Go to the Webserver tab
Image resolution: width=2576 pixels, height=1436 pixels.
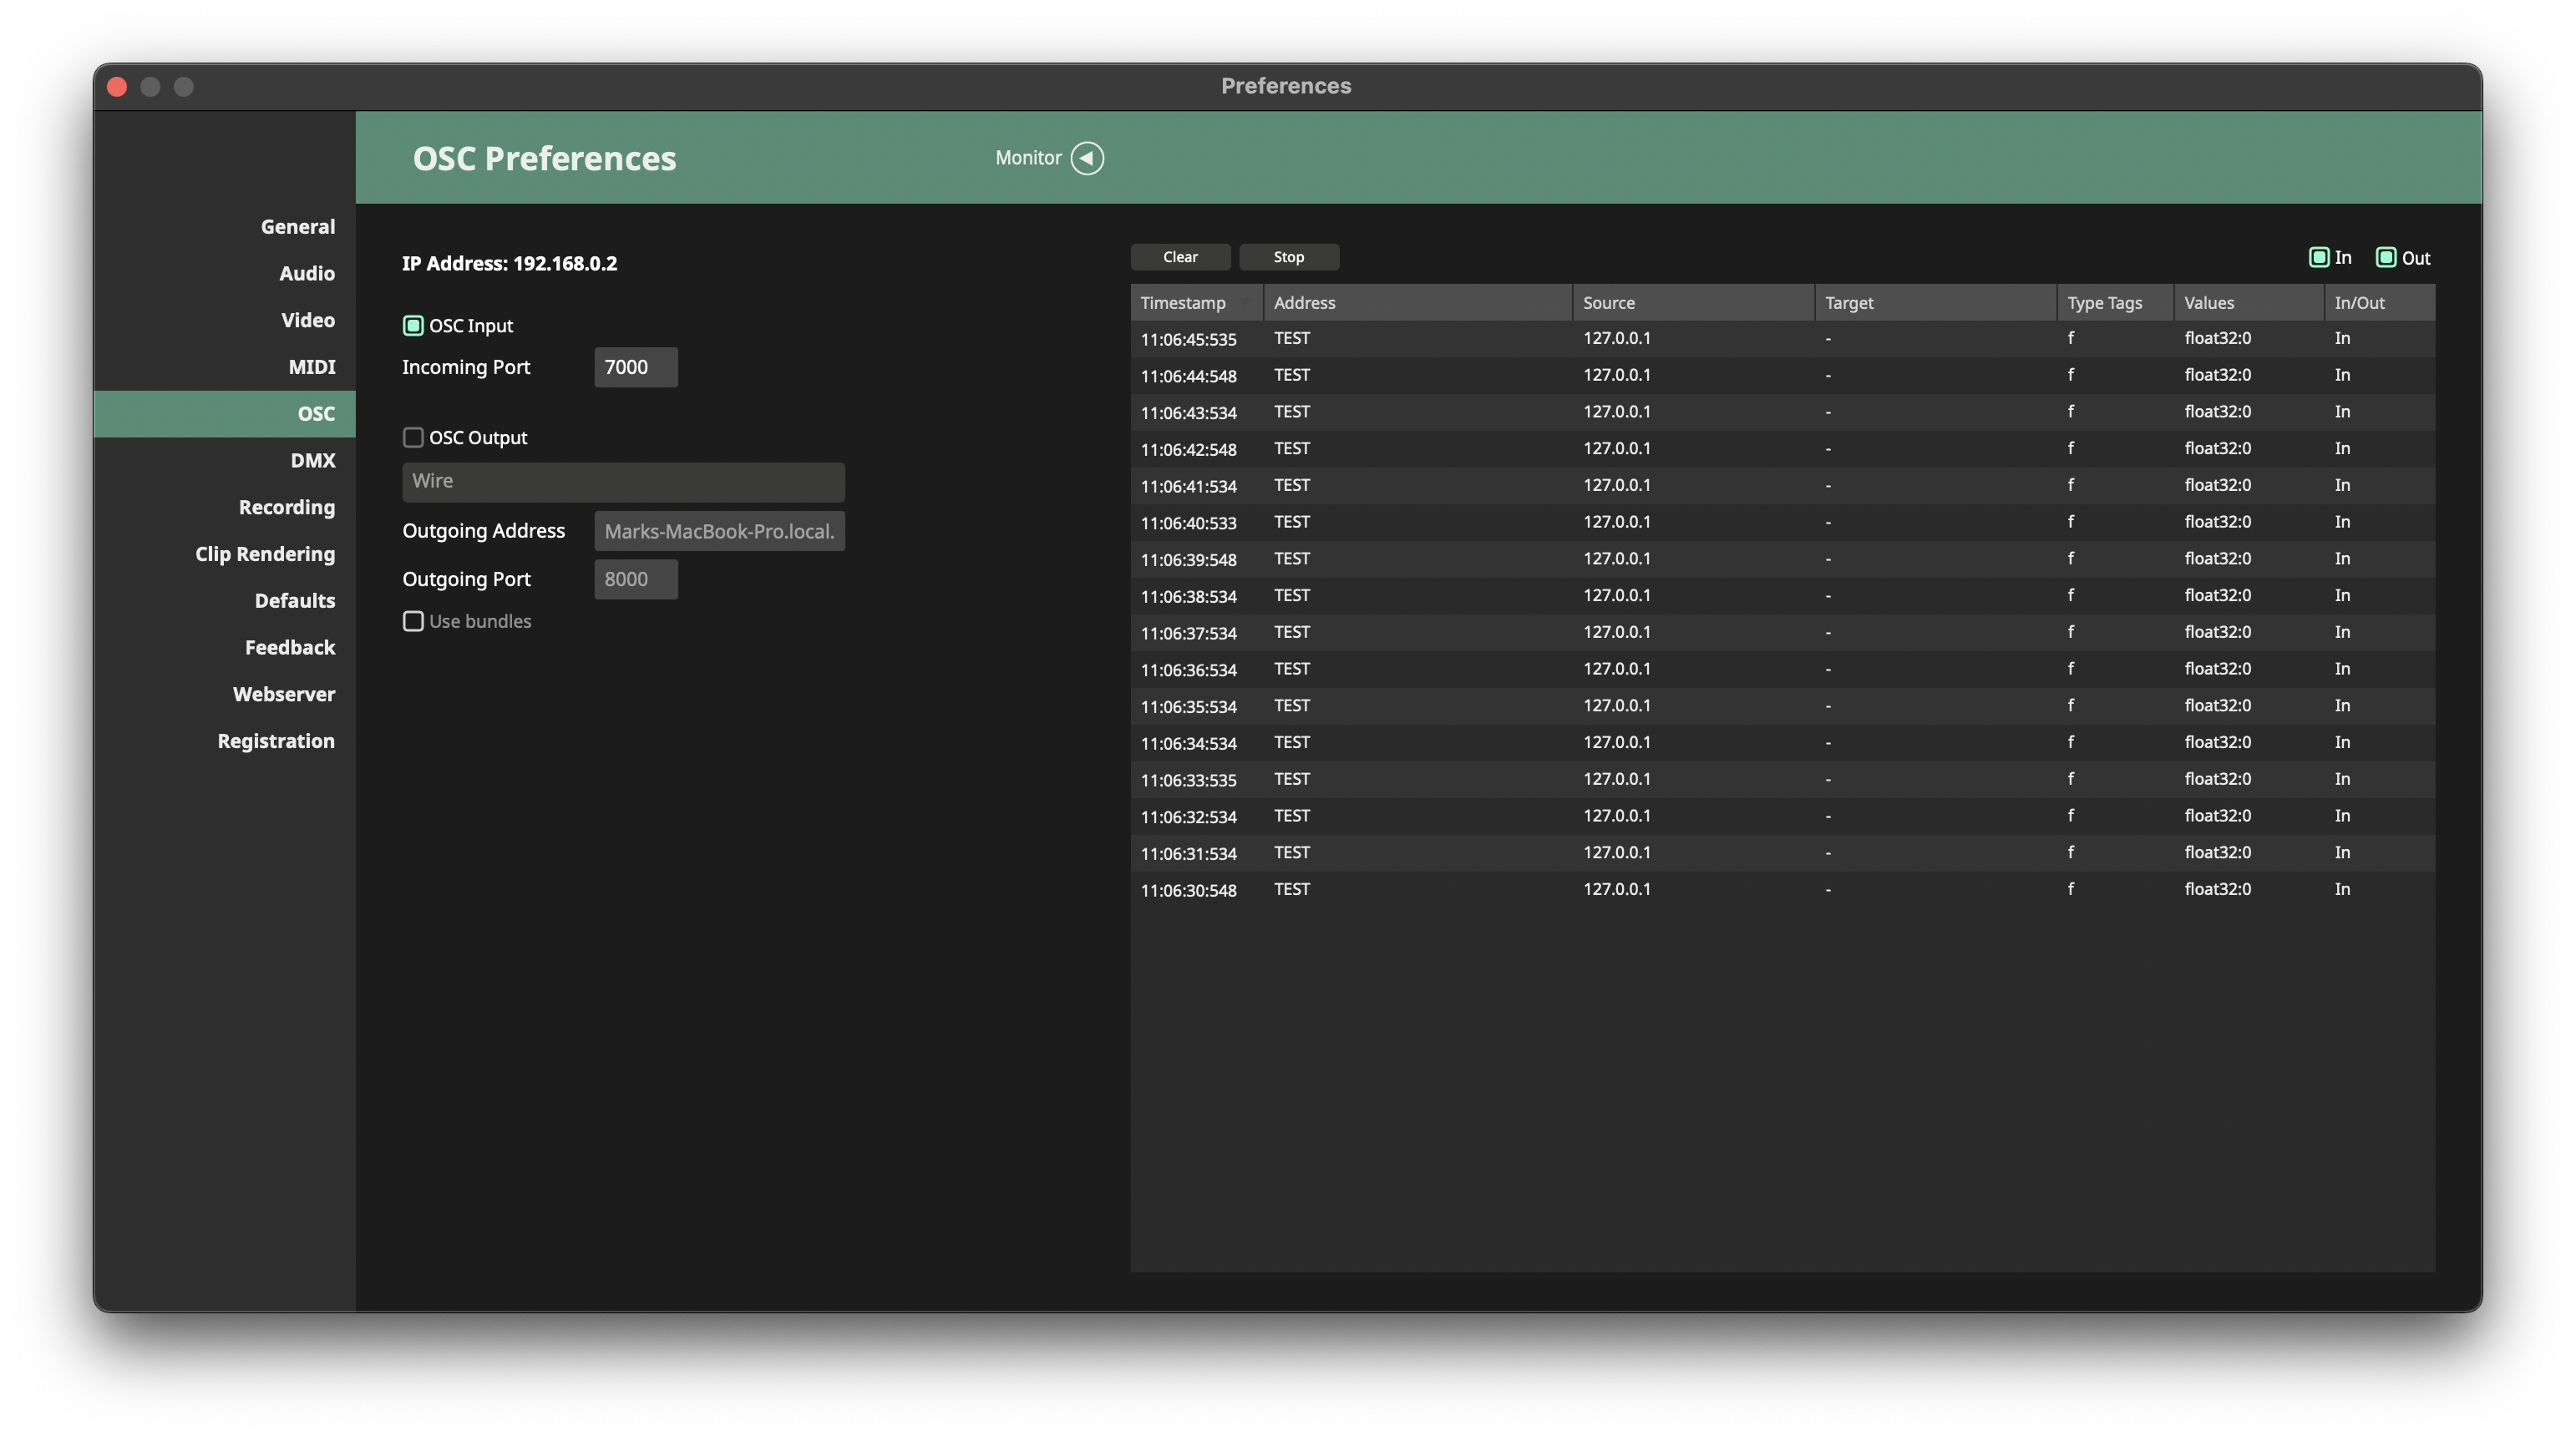tap(283, 695)
